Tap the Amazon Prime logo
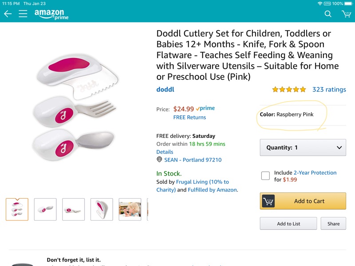 pos(51,14)
